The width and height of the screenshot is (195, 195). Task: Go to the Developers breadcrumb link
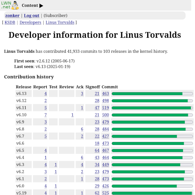[x=30, y=22]
